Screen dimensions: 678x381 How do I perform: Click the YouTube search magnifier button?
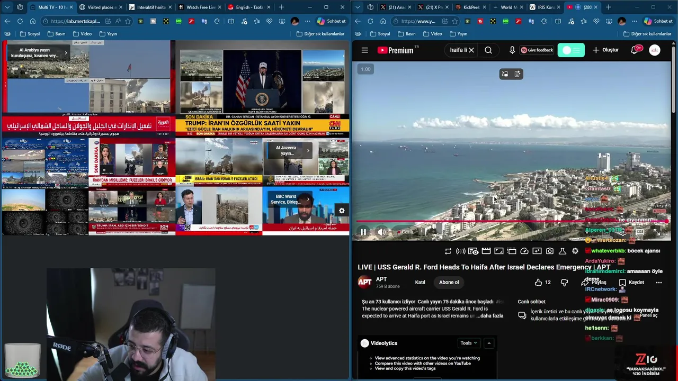click(488, 50)
